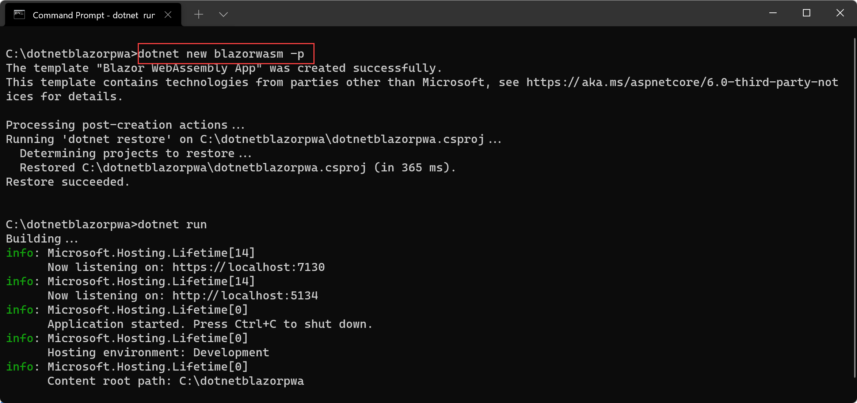This screenshot has height=403, width=857.
Task: Click the dotnet run command text
Action: point(172,225)
